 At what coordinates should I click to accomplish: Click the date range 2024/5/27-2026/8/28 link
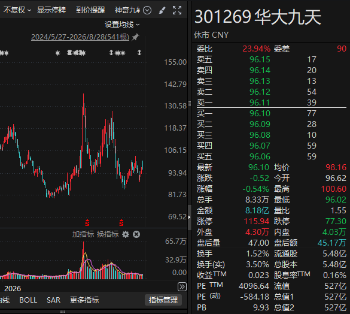click(x=80, y=37)
